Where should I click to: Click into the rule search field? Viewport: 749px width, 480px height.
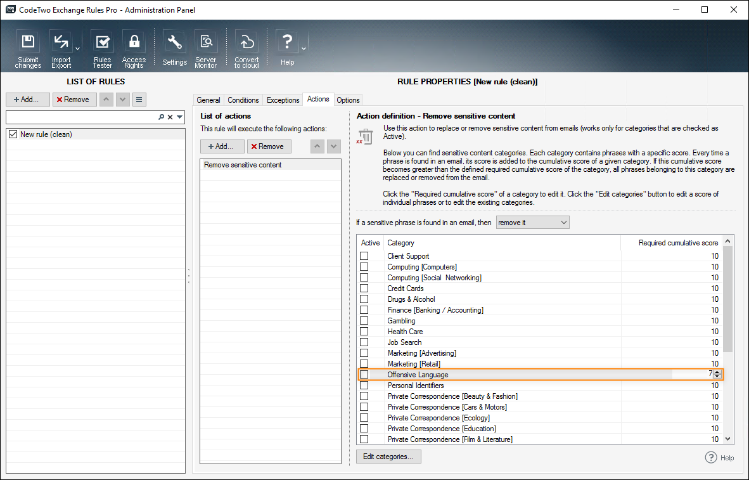point(82,117)
